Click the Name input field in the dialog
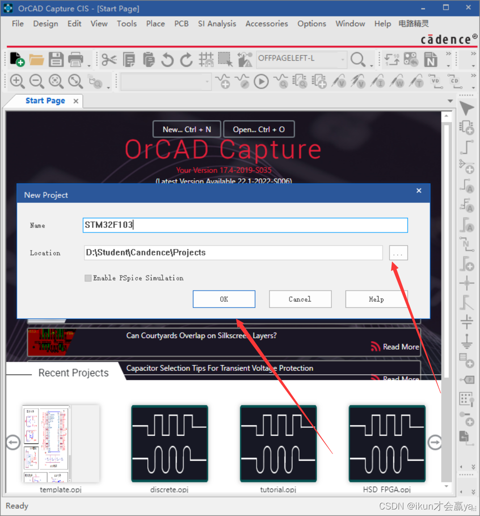 pyautogui.click(x=245, y=225)
